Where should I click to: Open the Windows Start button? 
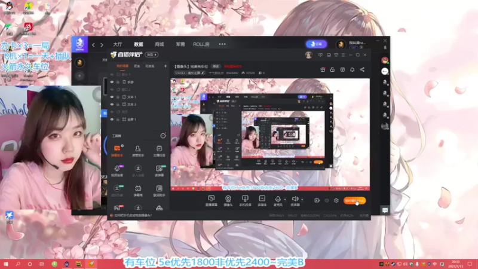pos(6,264)
